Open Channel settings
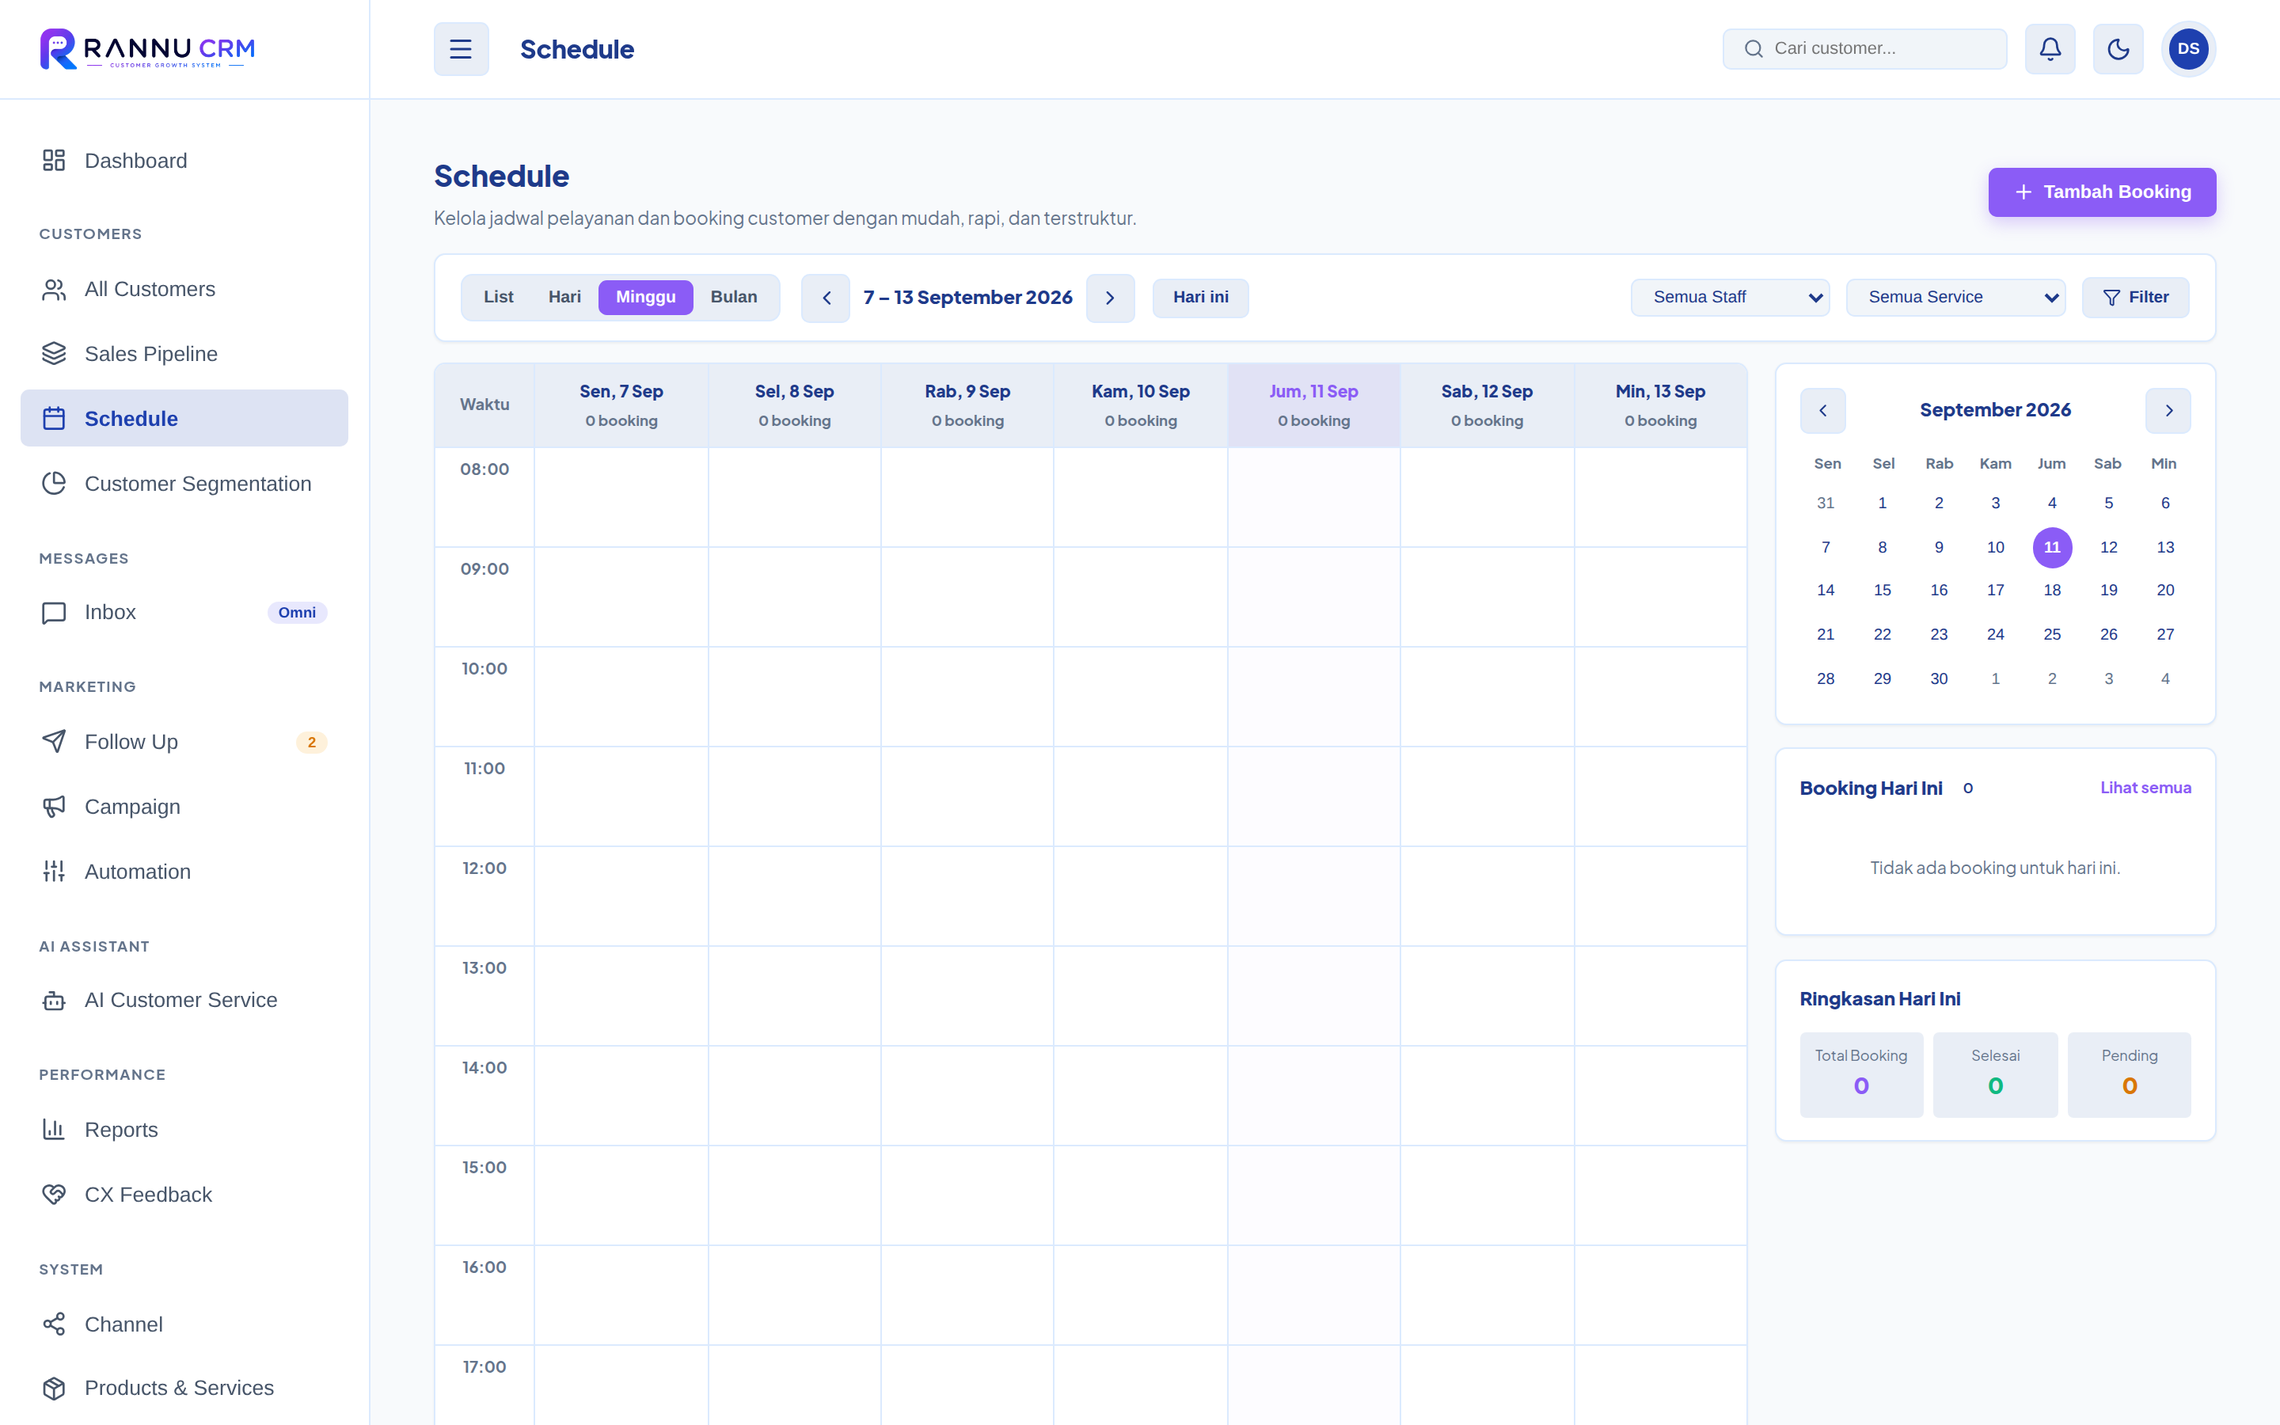 tap(184, 1324)
